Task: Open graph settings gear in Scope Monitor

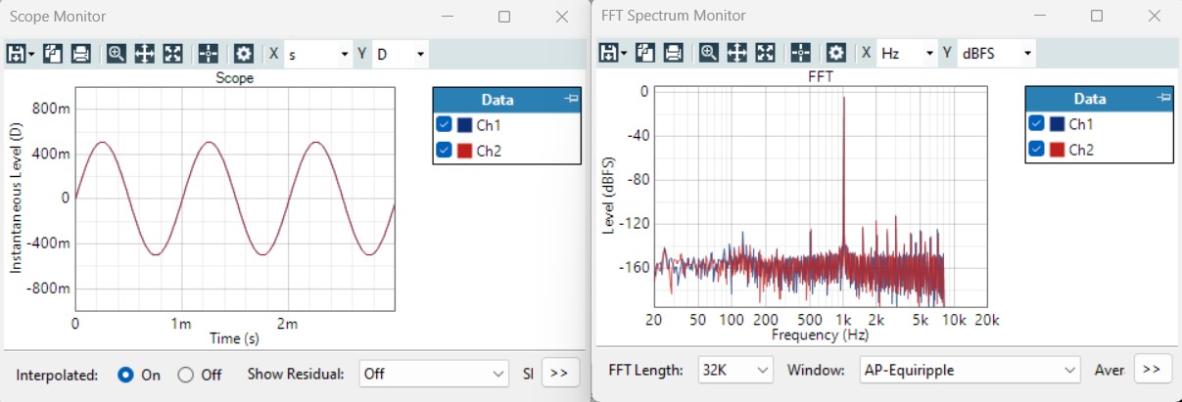Action: (x=243, y=54)
